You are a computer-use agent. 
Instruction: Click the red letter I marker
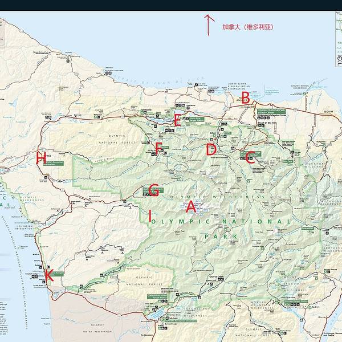click(149, 215)
